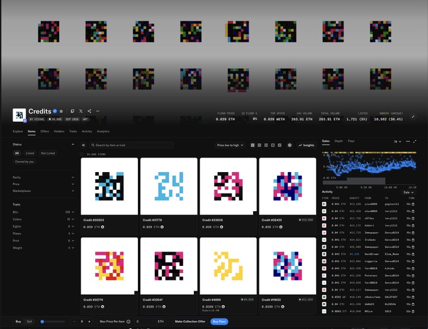Open more options next to share icon
Screen dimensions: 428x329
click(x=98, y=111)
